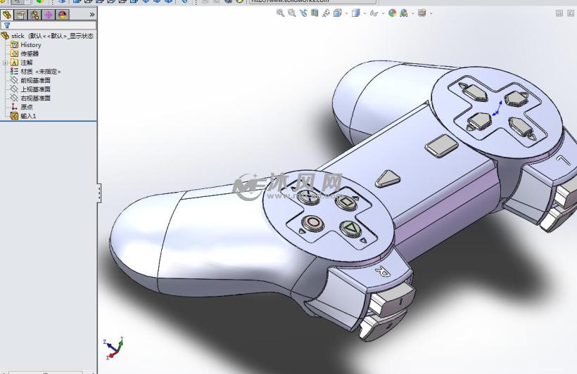Expand the Hide/Show Items dropdown arrow
577x374 pixels.
(x=383, y=13)
